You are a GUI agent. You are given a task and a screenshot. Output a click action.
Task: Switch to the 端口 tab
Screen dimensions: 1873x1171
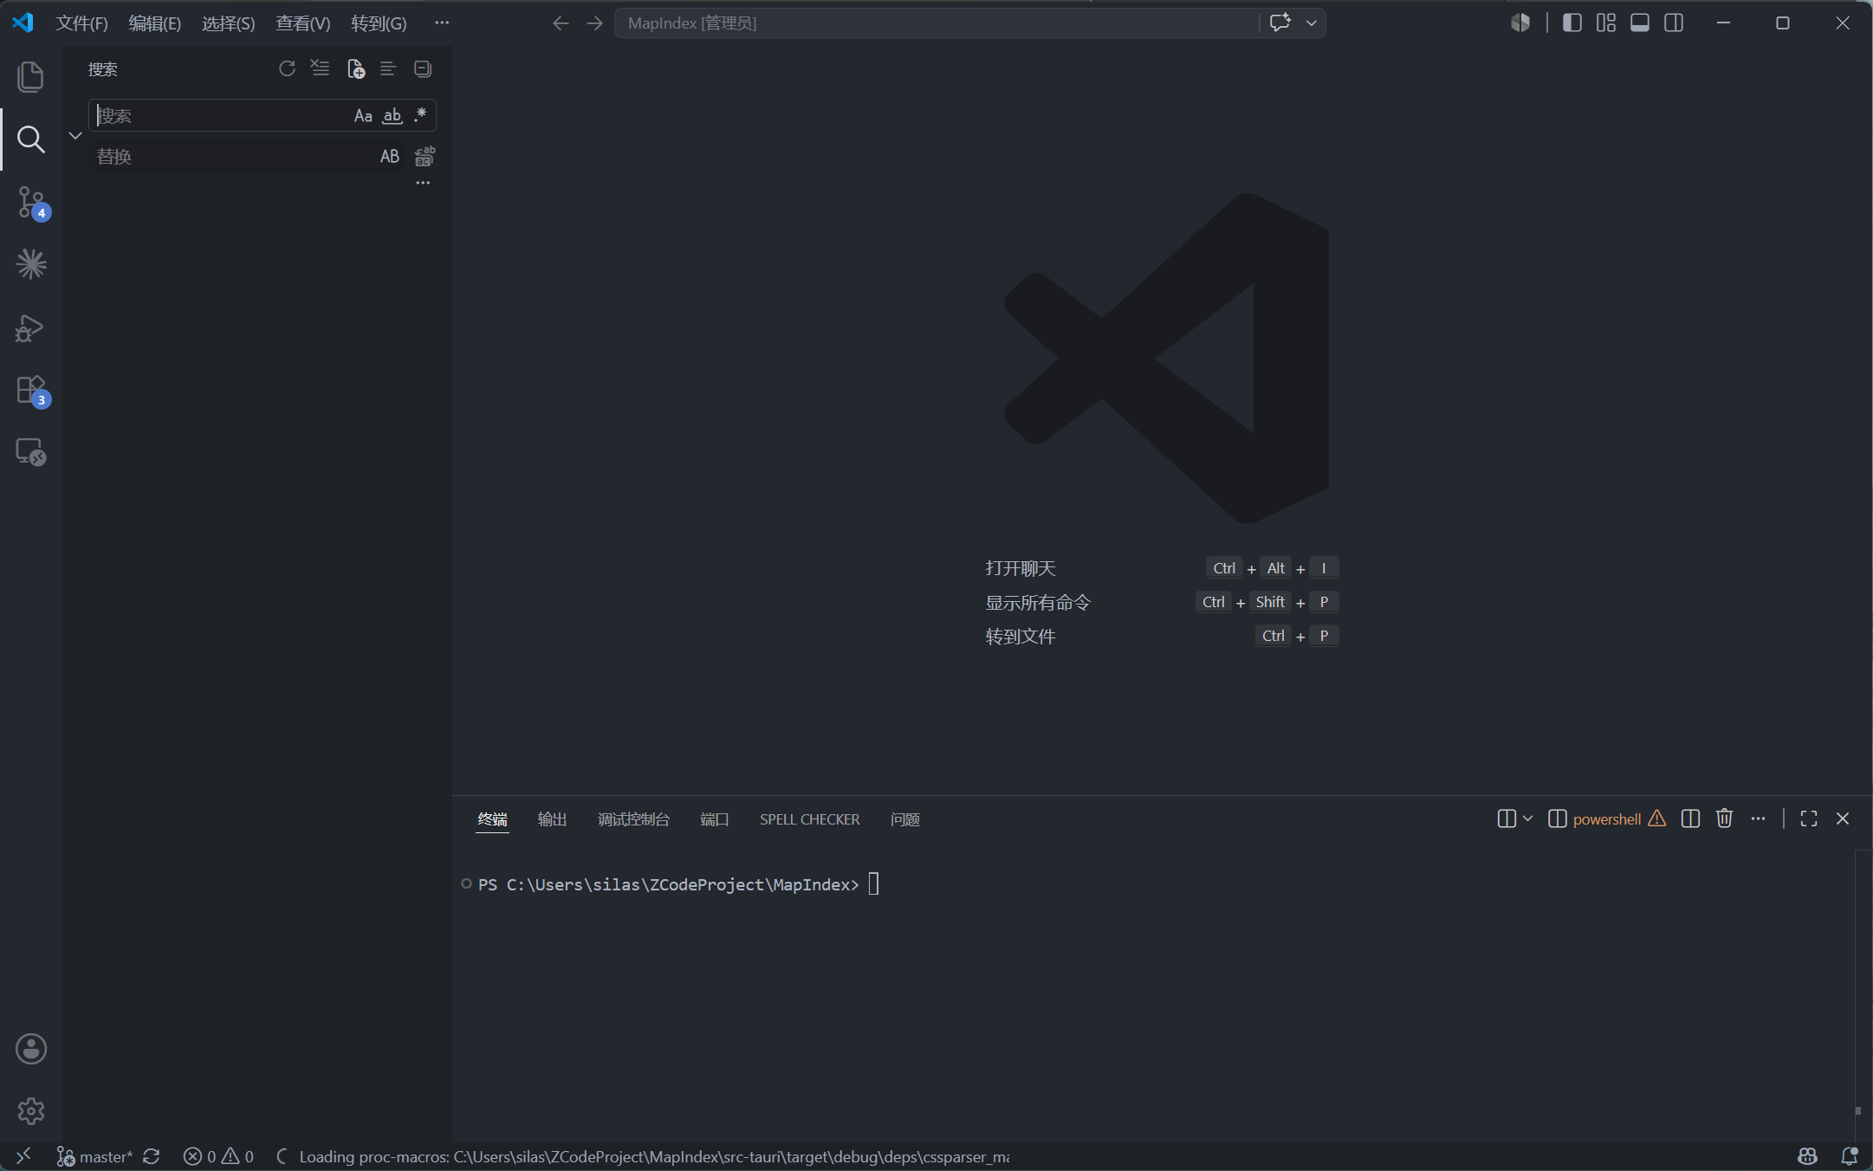coord(714,819)
